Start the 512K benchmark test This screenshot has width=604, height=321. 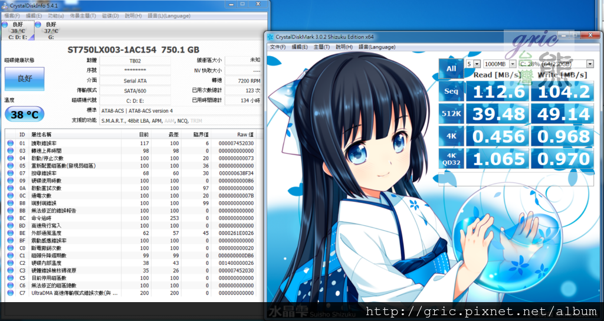pyautogui.click(x=451, y=114)
